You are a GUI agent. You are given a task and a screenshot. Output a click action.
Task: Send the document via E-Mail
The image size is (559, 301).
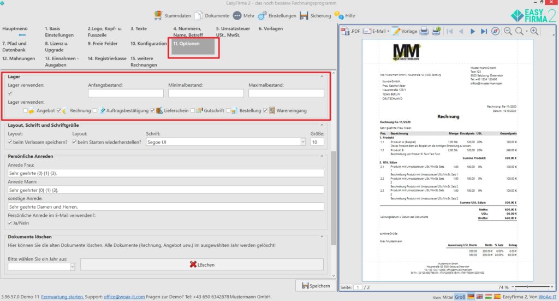pos(374,31)
